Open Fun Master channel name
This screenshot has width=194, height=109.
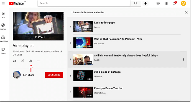tap(99, 44)
